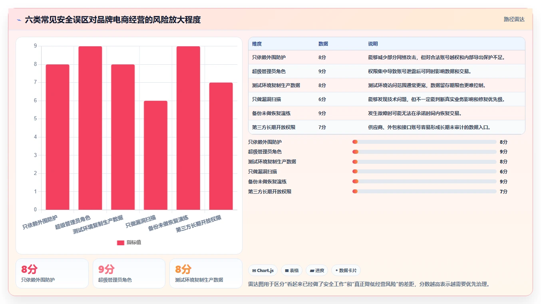
Task: Click the footer note starting 雷达图用于区分
Action: [369, 284]
